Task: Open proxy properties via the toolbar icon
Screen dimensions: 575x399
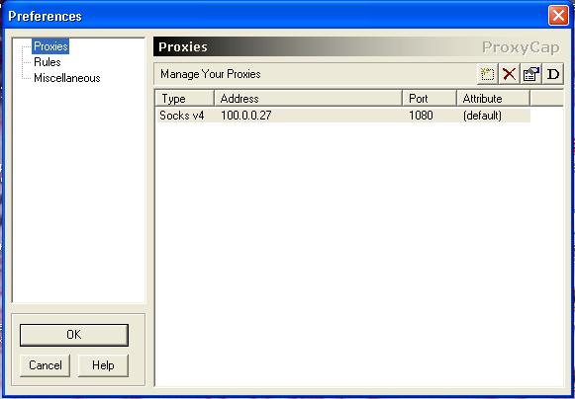Action: (x=531, y=74)
